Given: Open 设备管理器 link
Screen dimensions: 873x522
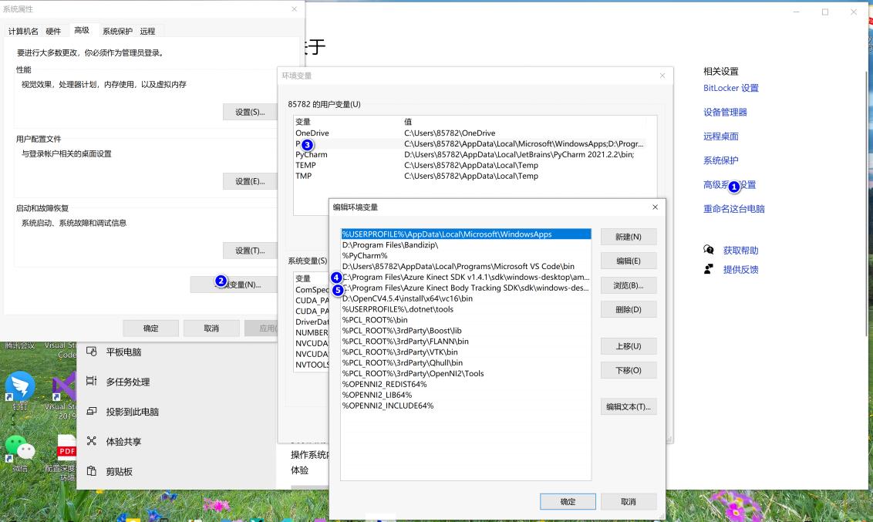Looking at the screenshot, I should [725, 112].
